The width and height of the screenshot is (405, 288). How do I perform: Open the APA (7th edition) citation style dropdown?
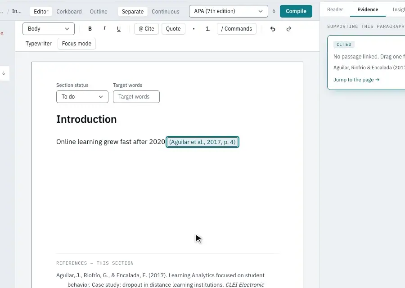tap(229, 11)
